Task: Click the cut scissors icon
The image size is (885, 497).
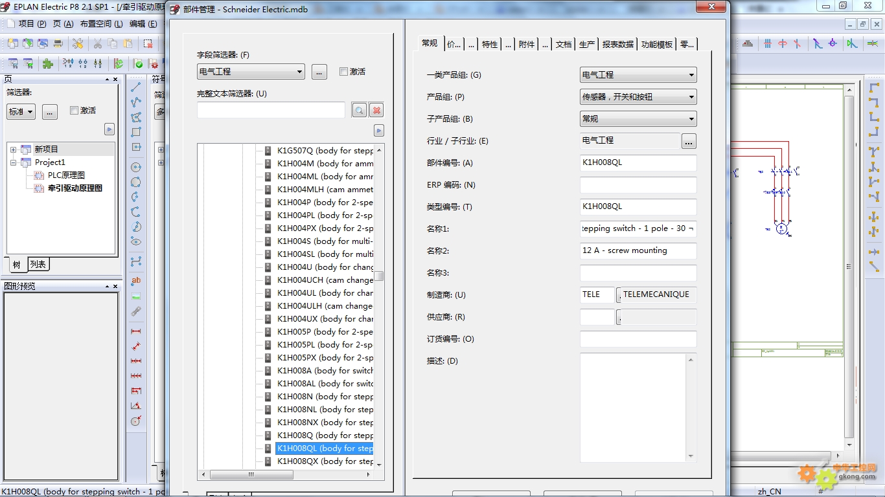Action: pos(97,43)
